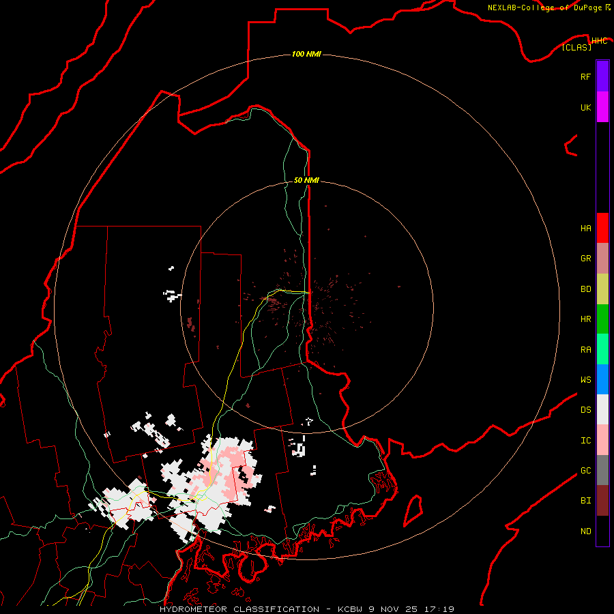Click the RF legend label
Image resolution: width=614 pixels, height=614 pixels.
[585, 76]
